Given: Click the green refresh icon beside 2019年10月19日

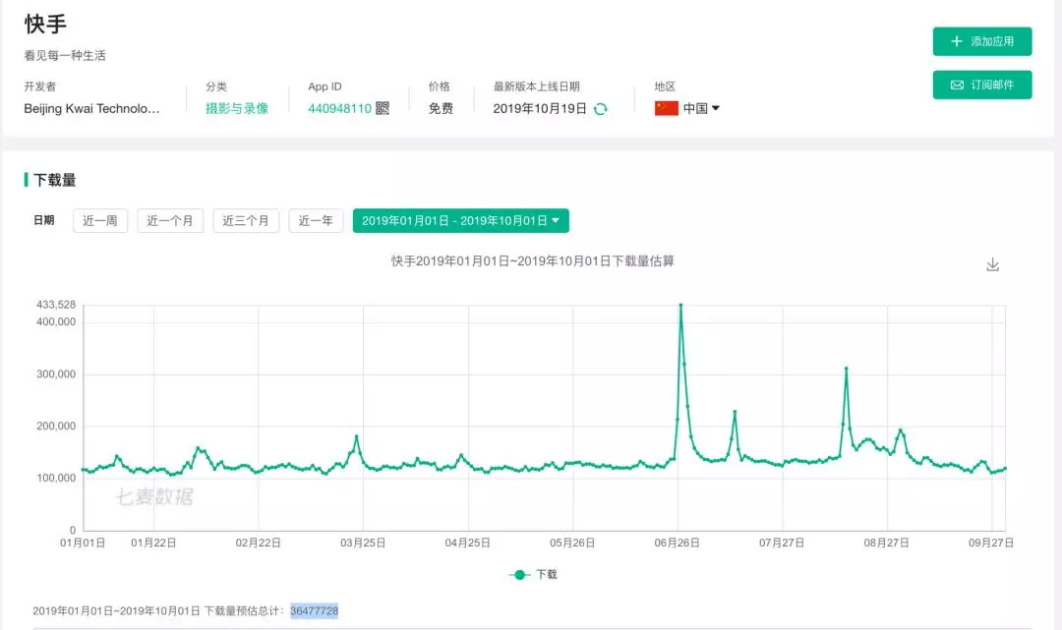Looking at the screenshot, I should click(x=601, y=108).
